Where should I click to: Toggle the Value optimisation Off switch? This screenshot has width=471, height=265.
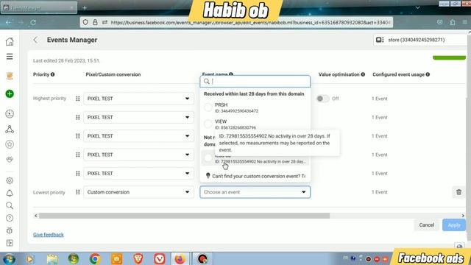pyautogui.click(x=323, y=99)
